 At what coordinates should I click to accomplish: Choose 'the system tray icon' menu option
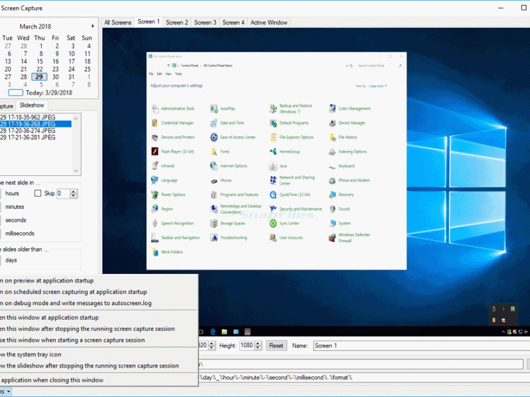(98, 355)
